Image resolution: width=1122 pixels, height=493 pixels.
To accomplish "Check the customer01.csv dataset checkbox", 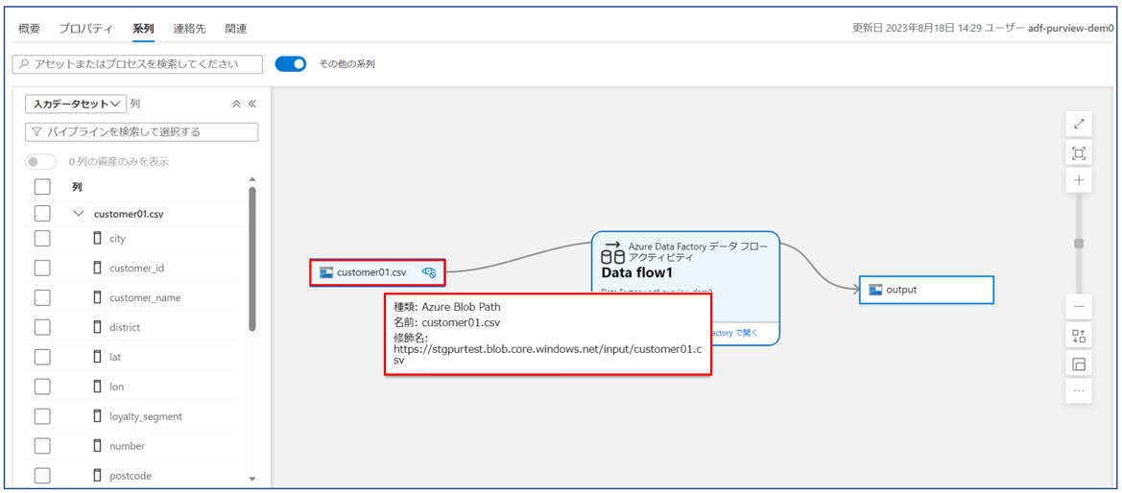I will pyautogui.click(x=42, y=213).
